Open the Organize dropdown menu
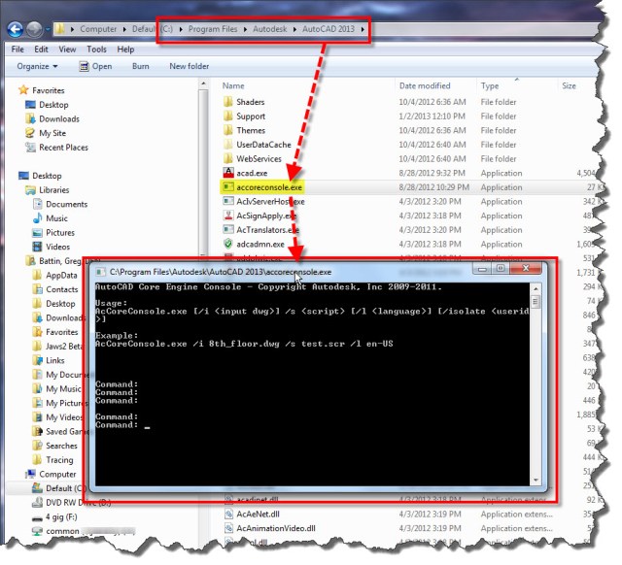 37,66
